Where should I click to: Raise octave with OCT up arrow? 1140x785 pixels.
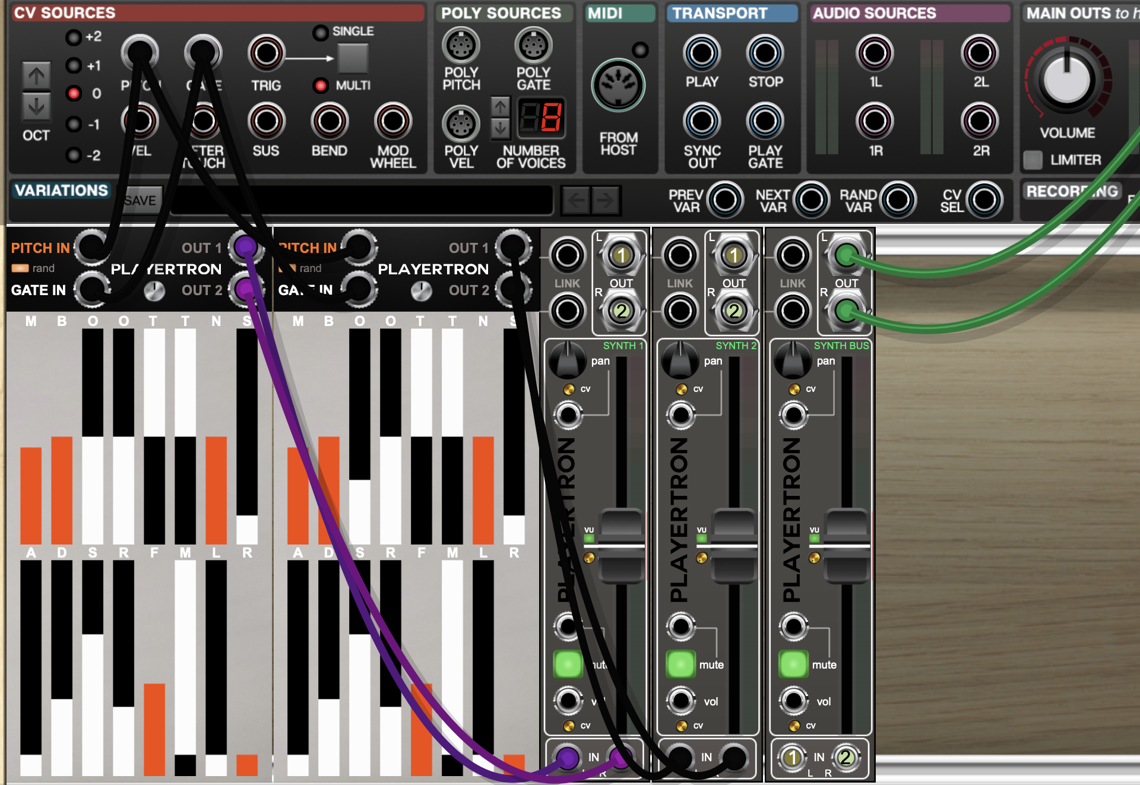pos(36,75)
